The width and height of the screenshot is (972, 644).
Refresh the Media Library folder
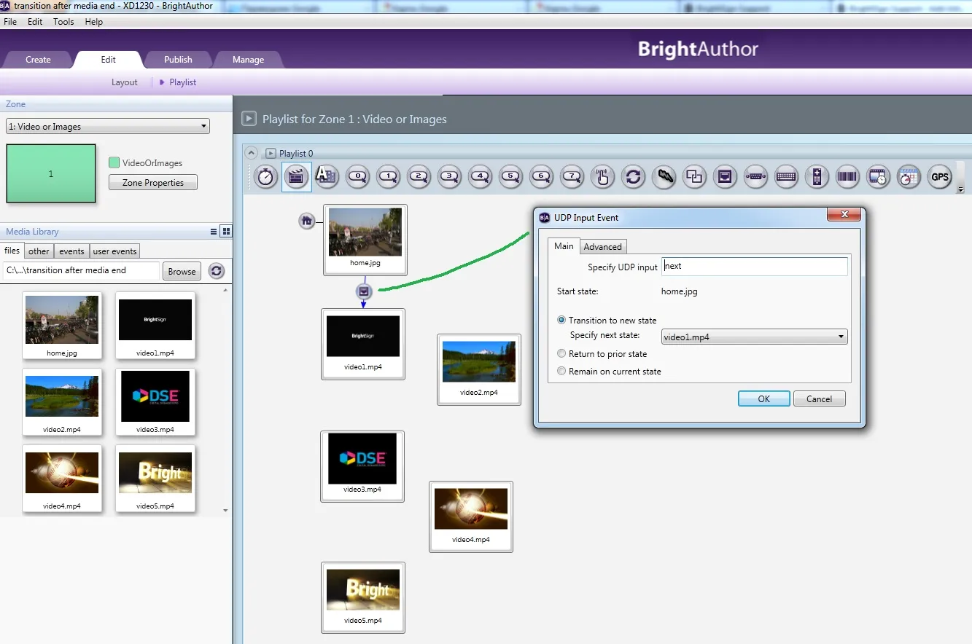pyautogui.click(x=217, y=271)
